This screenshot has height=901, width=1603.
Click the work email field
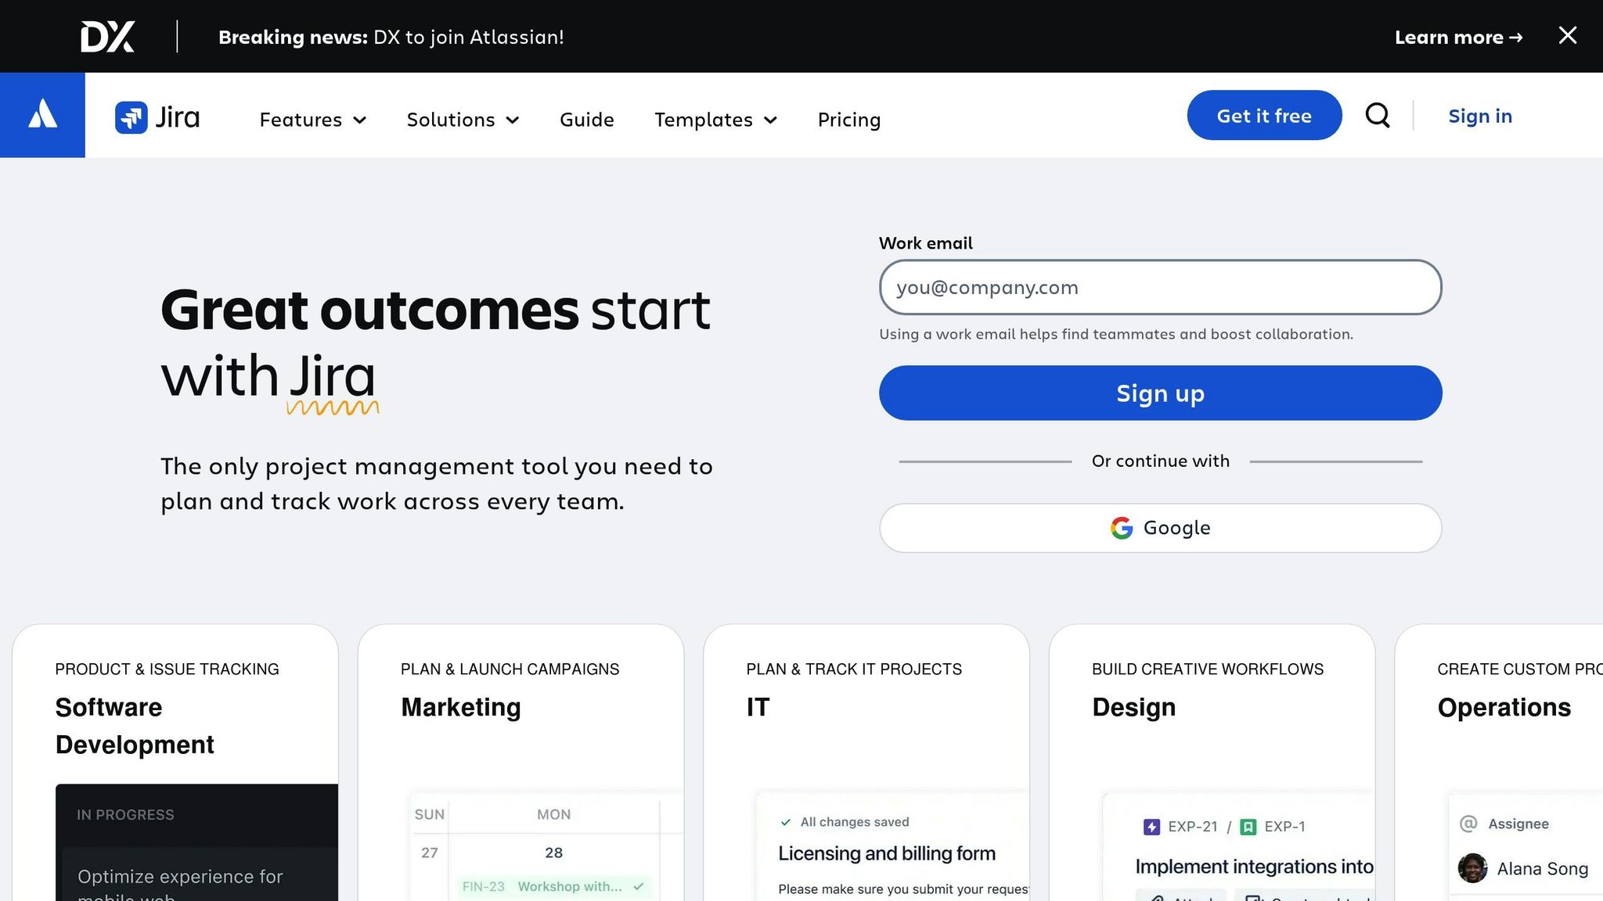click(1160, 288)
